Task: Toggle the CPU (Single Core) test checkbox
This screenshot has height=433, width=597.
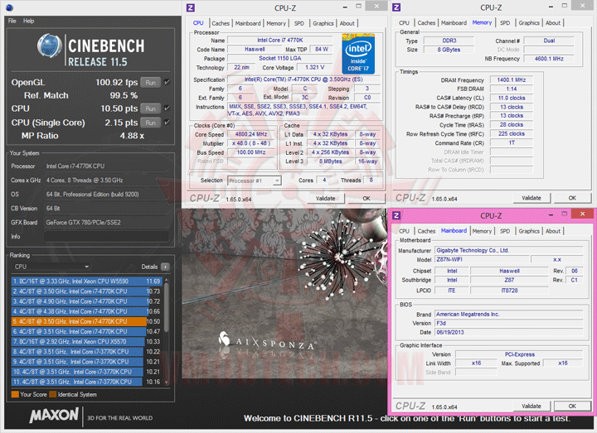Action: click(167, 122)
